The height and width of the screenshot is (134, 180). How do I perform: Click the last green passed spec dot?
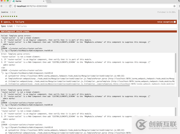click(17, 16)
